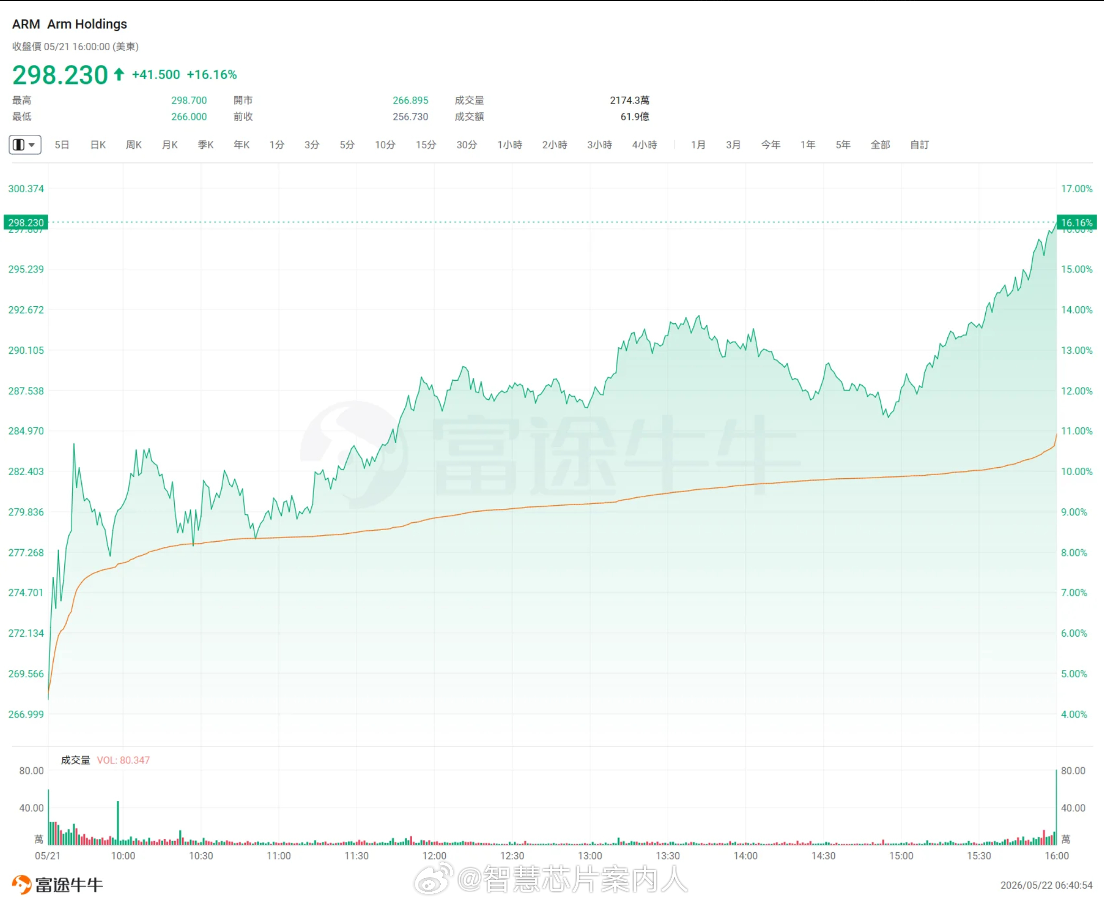
Task: Click the current price 298.230
Action: [60, 75]
